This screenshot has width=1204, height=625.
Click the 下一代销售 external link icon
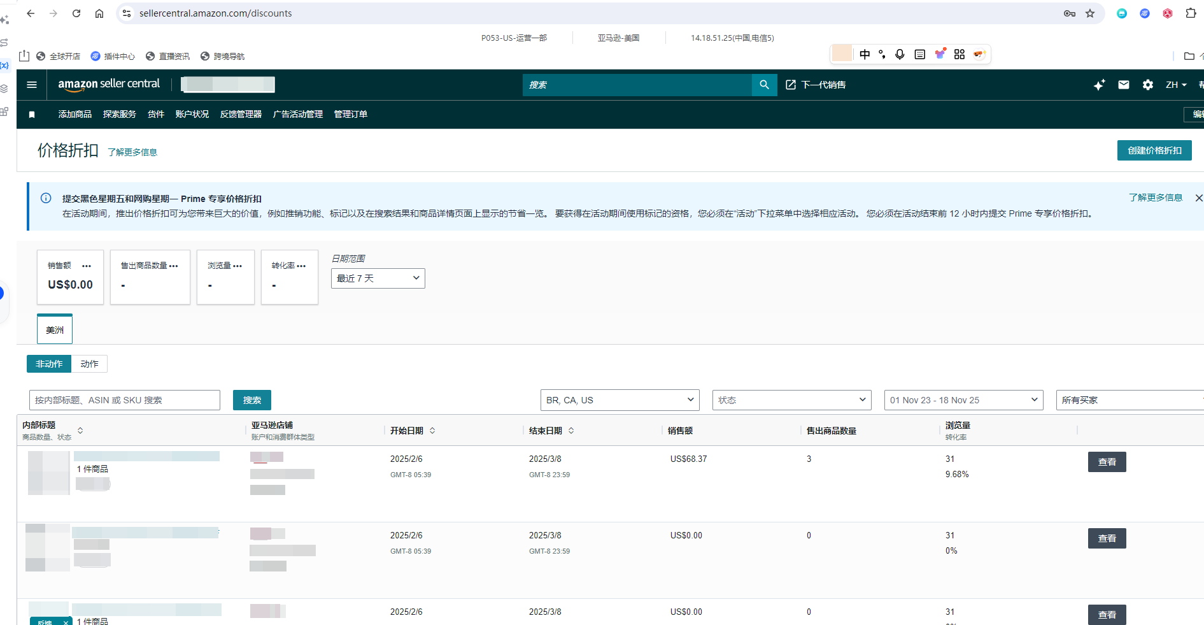[790, 85]
